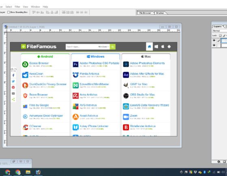Click the align bottom edges icon
Screen dimensions: 227x176
pyautogui.click(x=42, y=12)
